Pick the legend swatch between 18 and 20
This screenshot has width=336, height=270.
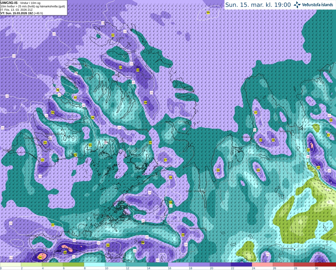[x=199, y=264]
